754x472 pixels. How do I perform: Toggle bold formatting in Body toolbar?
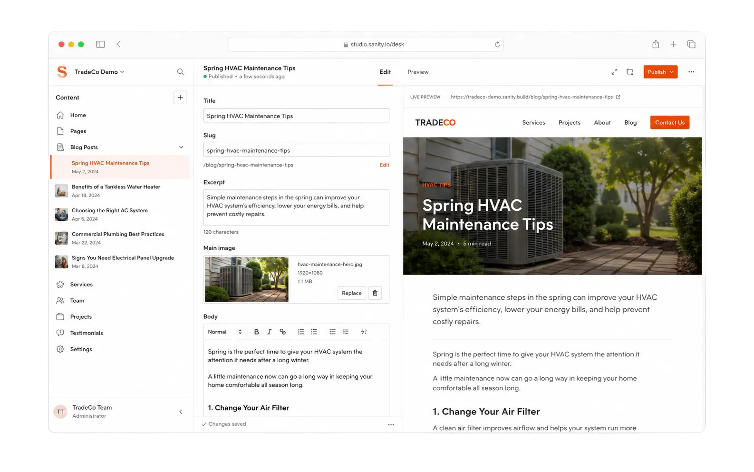[x=256, y=332]
